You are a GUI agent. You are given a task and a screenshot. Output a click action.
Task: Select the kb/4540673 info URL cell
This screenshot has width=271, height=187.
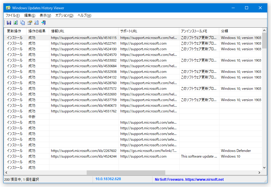tap(84, 106)
